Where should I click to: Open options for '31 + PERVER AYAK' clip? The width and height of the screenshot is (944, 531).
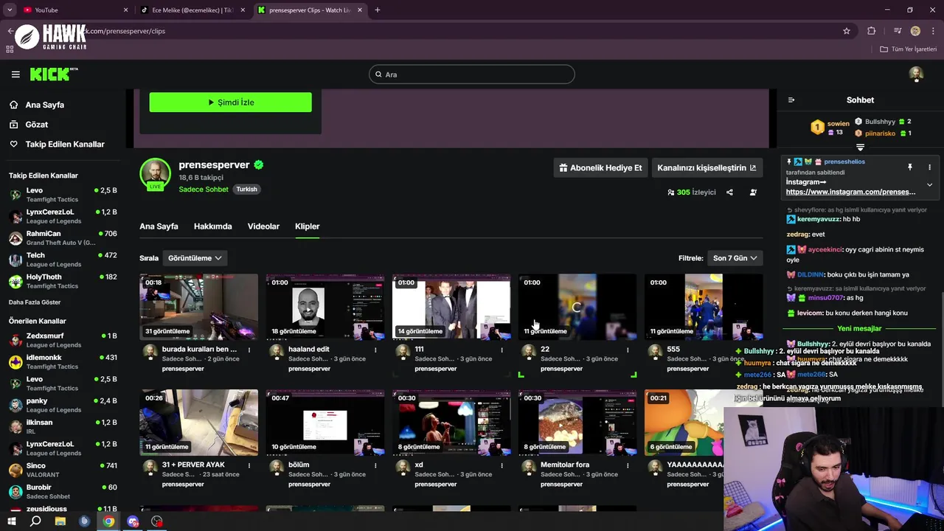[x=249, y=466]
